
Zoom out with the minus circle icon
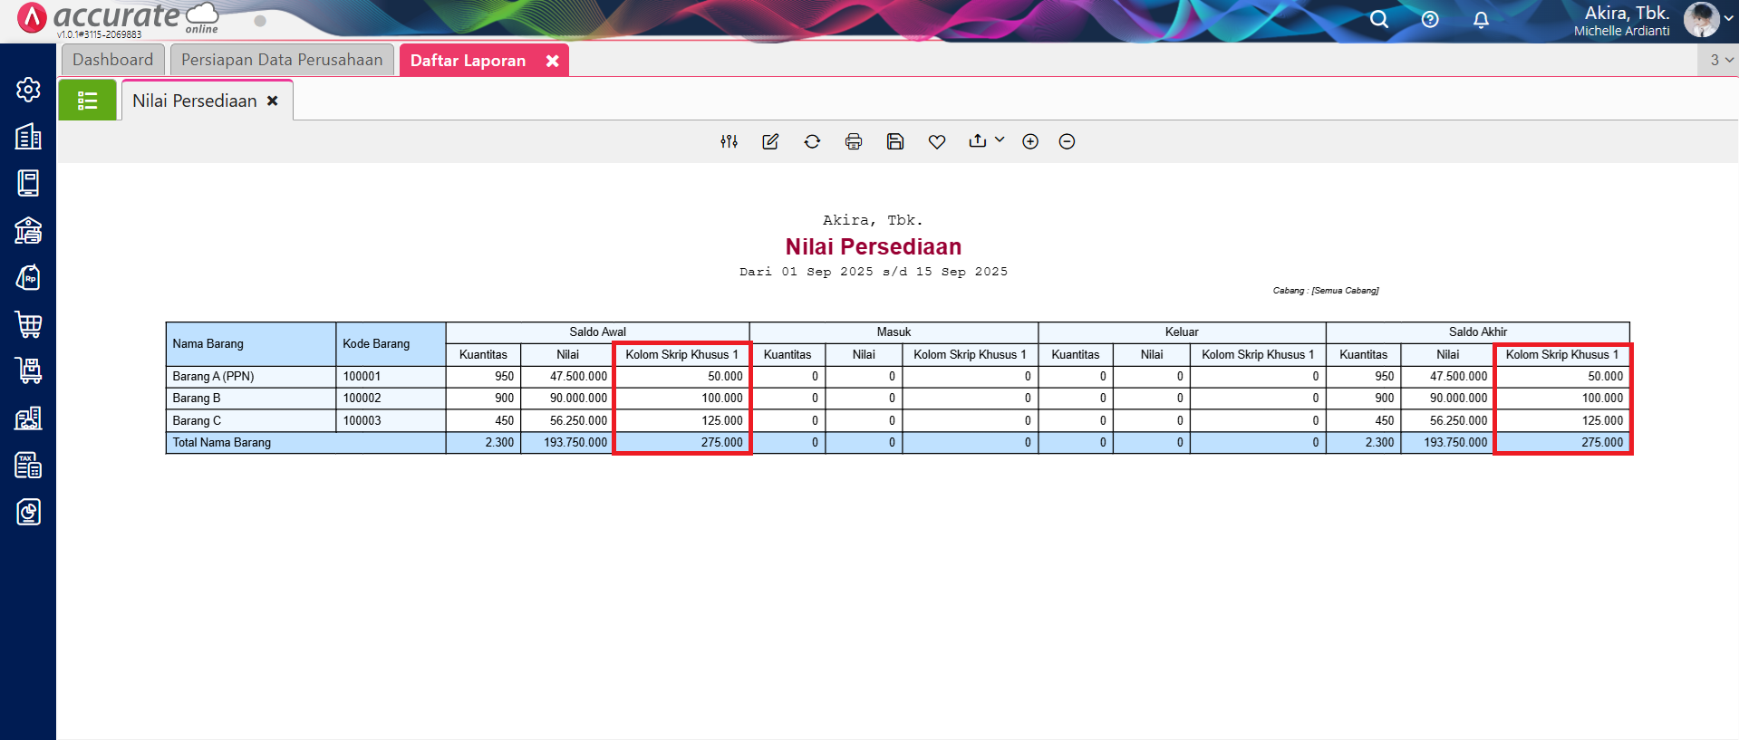pos(1067,141)
